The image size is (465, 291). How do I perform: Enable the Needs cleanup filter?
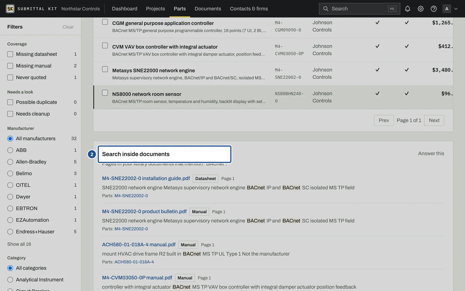(10, 114)
